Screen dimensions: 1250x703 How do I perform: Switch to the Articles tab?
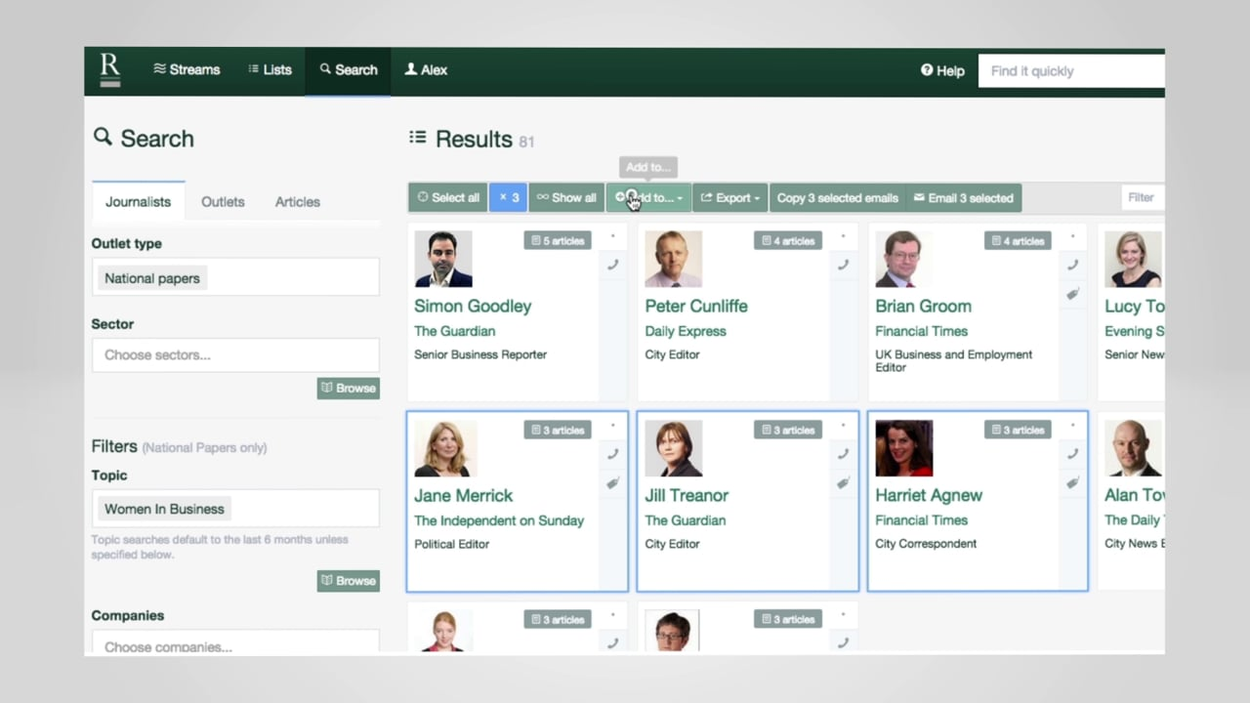coord(297,201)
